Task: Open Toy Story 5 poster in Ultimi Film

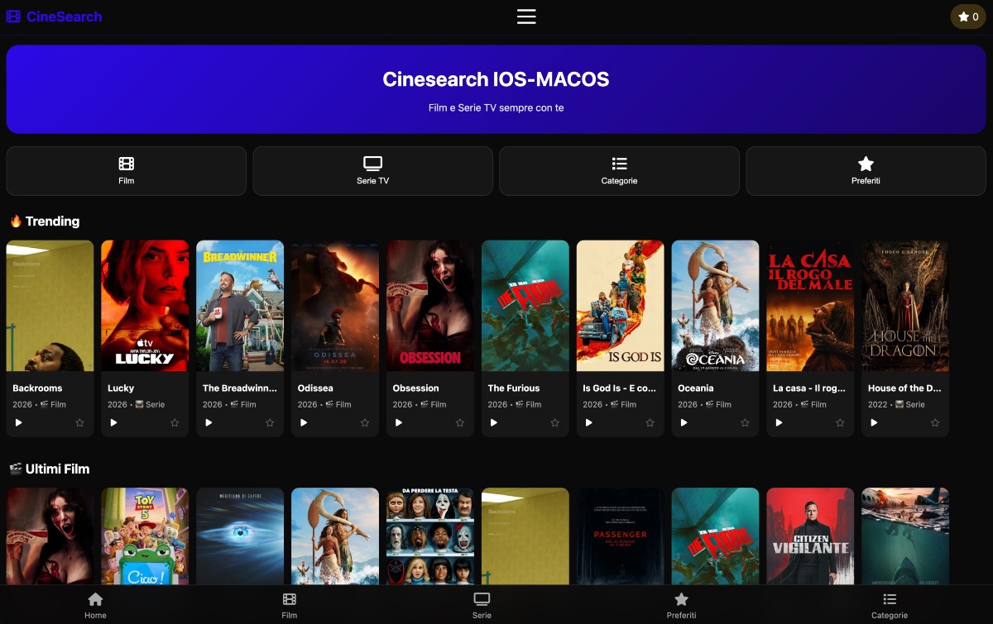Action: click(x=145, y=536)
